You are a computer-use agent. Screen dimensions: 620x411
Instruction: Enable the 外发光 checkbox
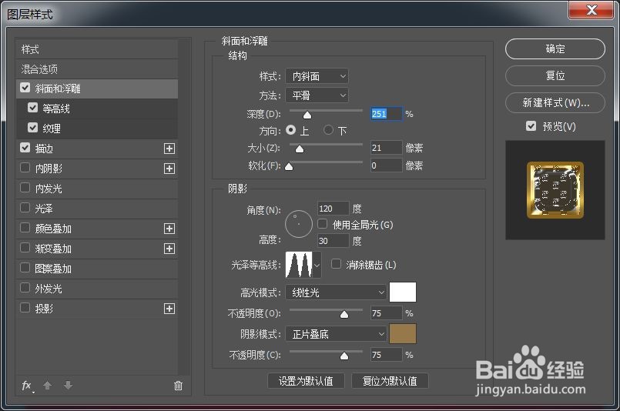pos(25,288)
